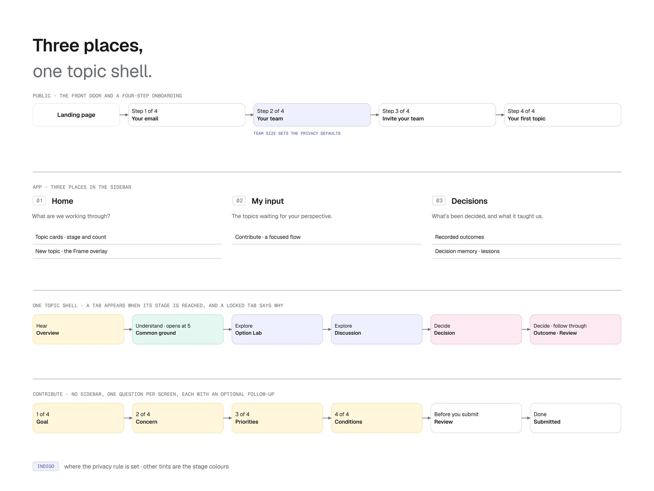Switch to the Hear Overview tab
This screenshot has height=491, width=654.
coord(78,329)
